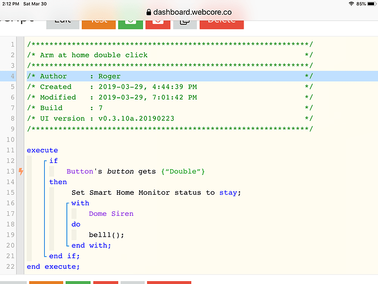
Task: Tap the lock icon in the address bar
Action: click(x=149, y=12)
